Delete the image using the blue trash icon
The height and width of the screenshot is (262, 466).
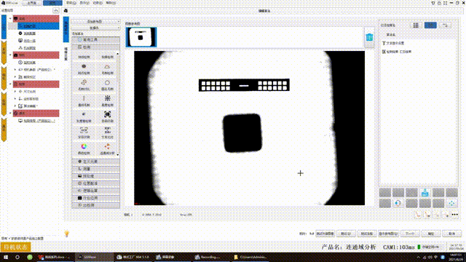click(369, 37)
